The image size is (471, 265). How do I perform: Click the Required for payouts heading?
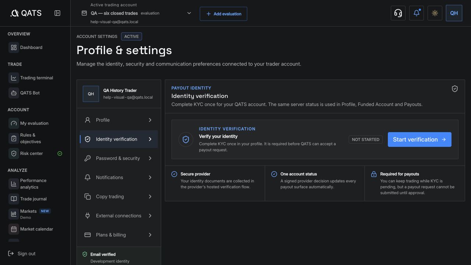(x=400, y=174)
